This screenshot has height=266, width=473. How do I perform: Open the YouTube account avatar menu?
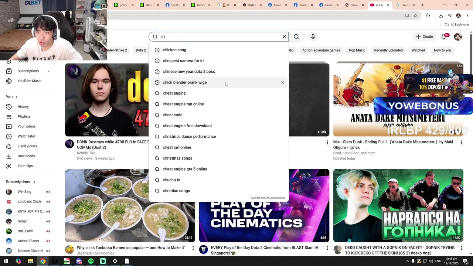click(458, 37)
